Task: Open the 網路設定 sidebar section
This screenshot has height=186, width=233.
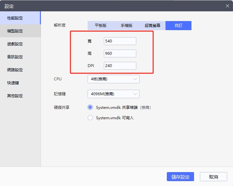Action: tap(20, 70)
